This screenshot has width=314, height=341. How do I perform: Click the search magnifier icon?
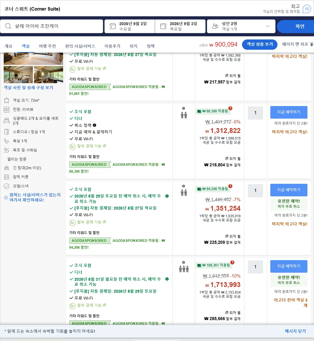click(x=8, y=26)
